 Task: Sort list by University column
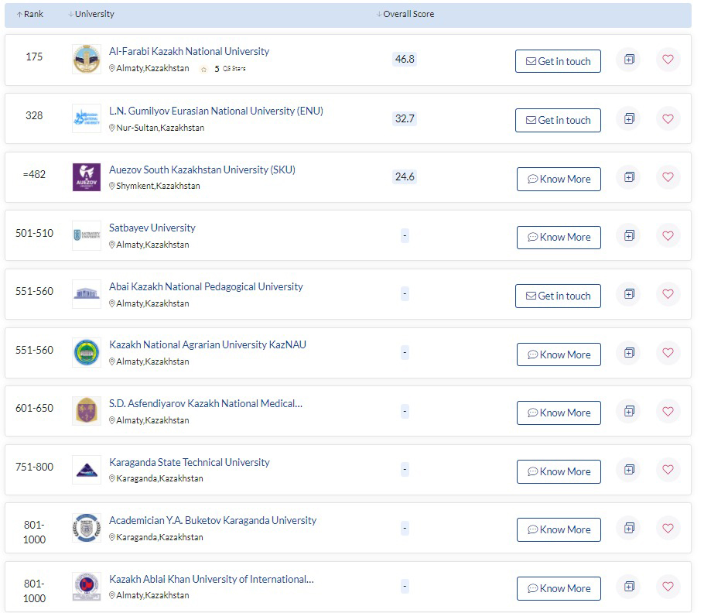click(x=91, y=14)
